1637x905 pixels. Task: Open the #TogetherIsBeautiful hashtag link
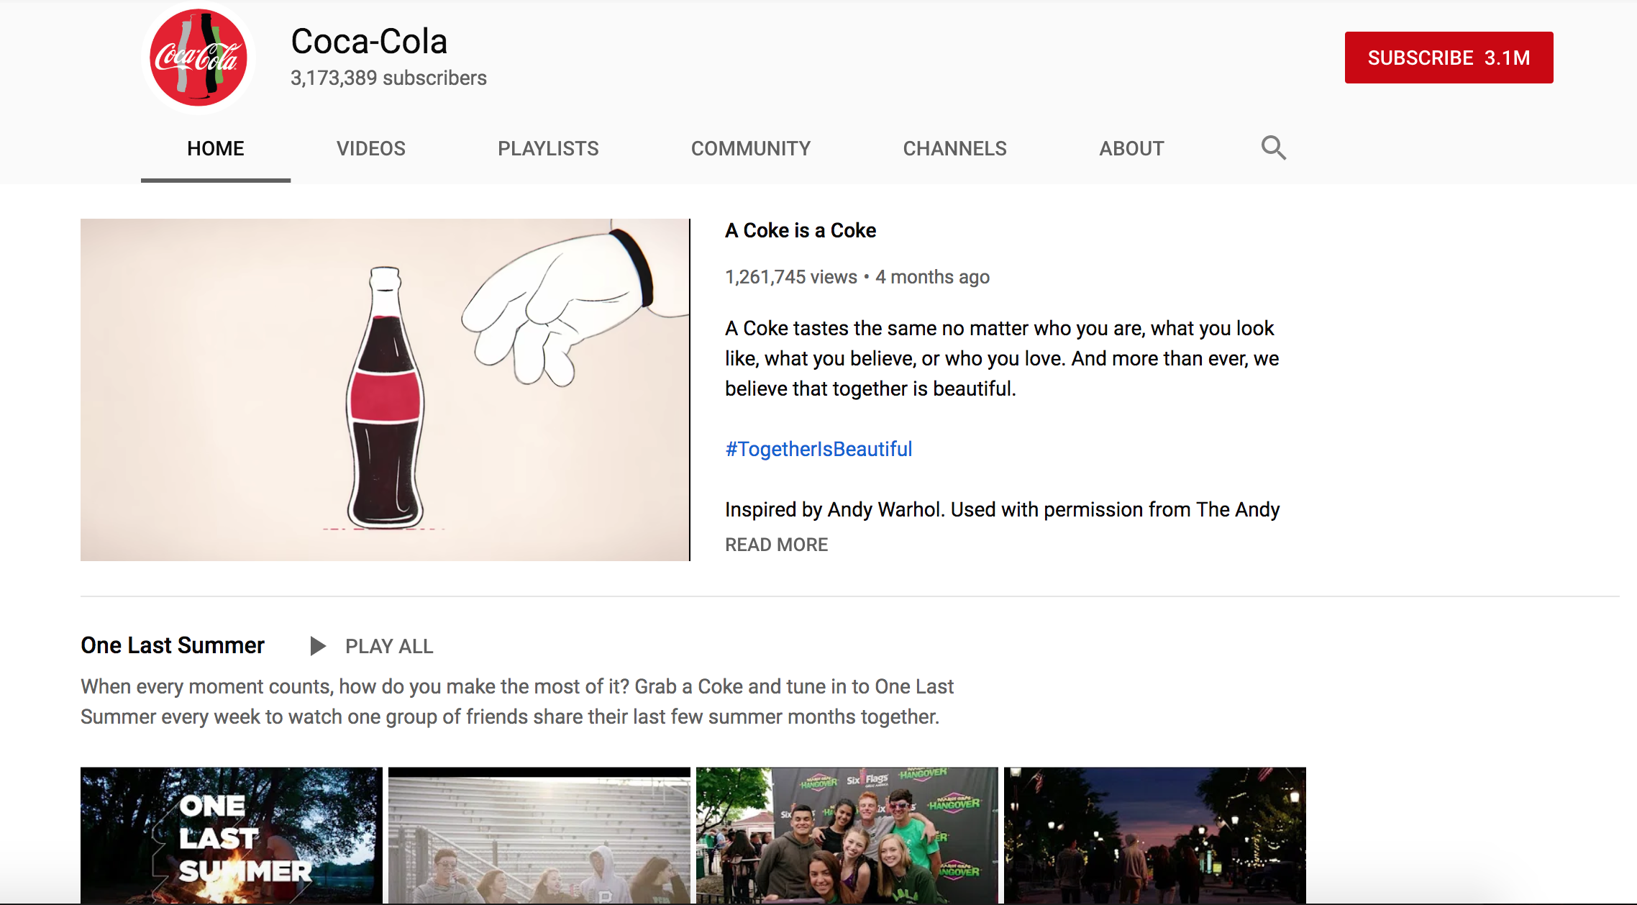click(819, 449)
